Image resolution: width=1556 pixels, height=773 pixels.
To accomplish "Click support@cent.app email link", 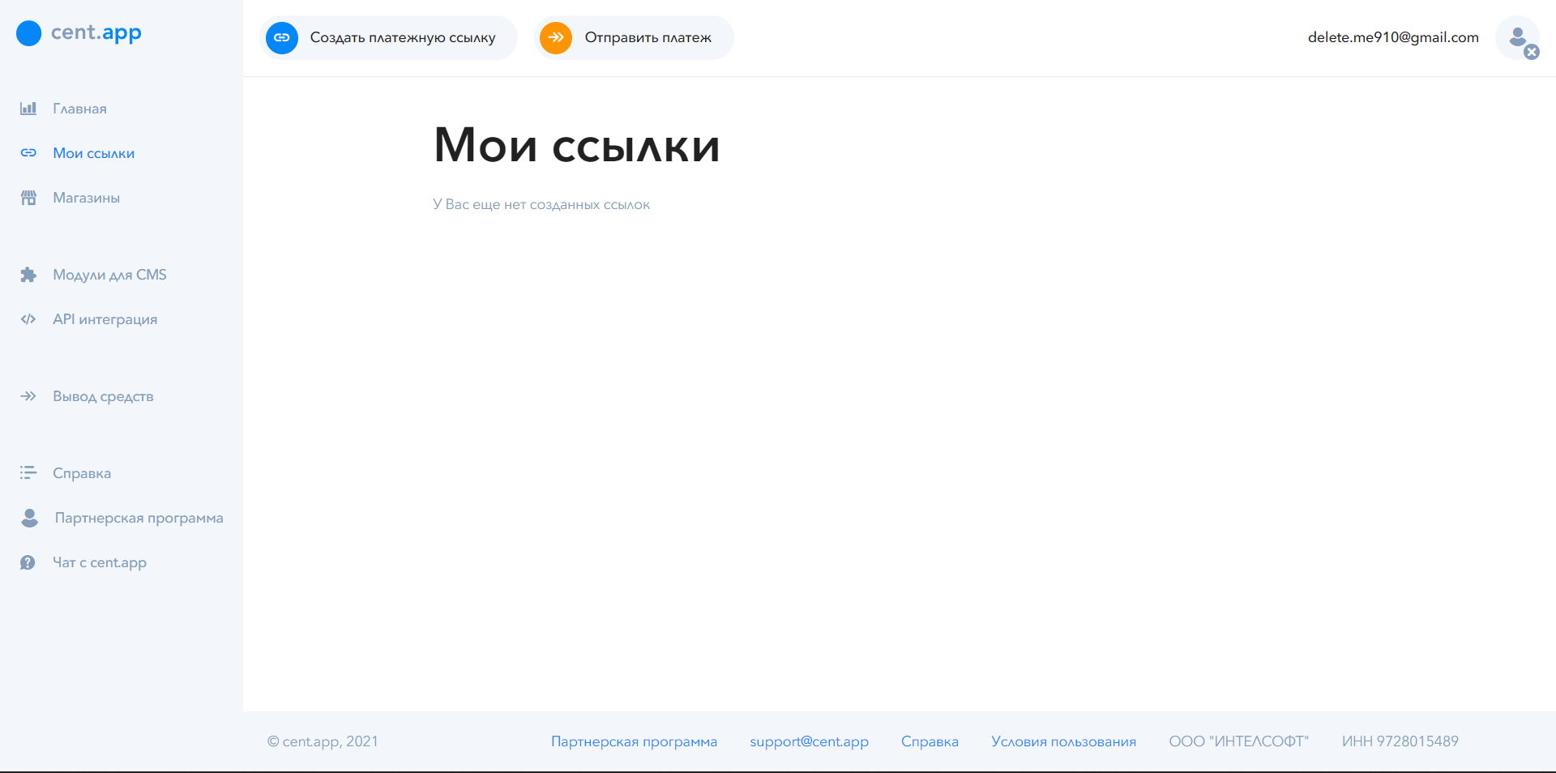I will click(809, 741).
